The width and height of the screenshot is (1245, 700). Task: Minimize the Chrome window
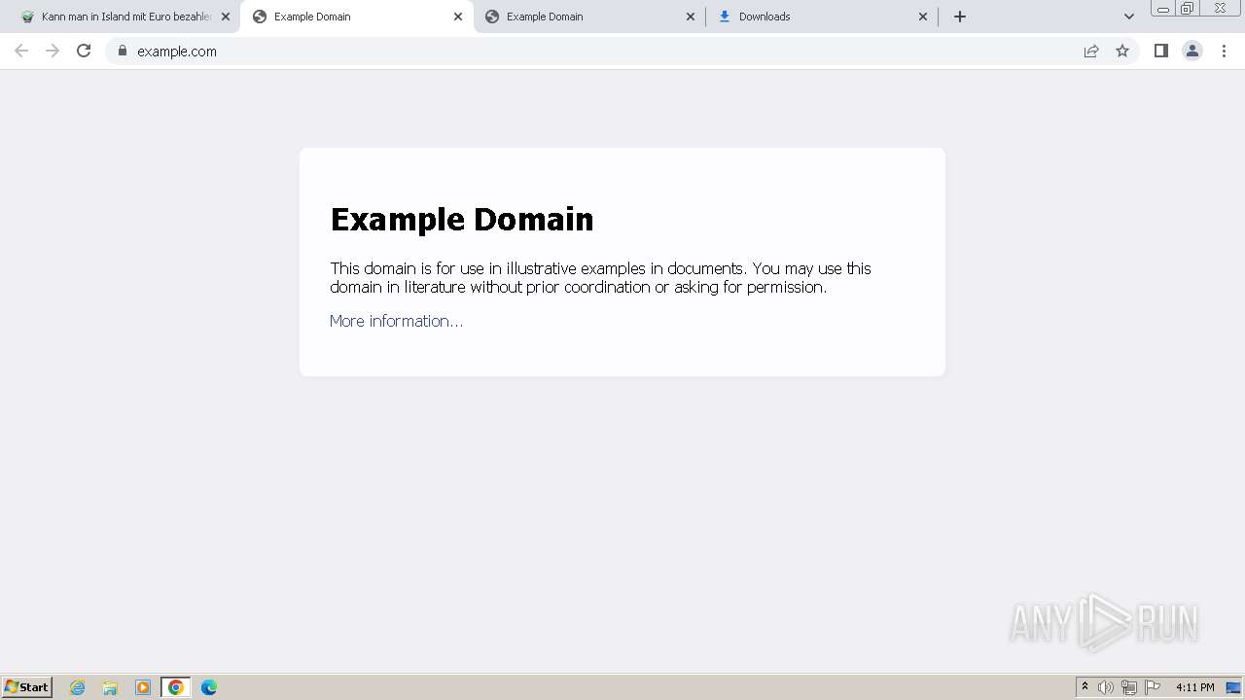coord(1163,9)
